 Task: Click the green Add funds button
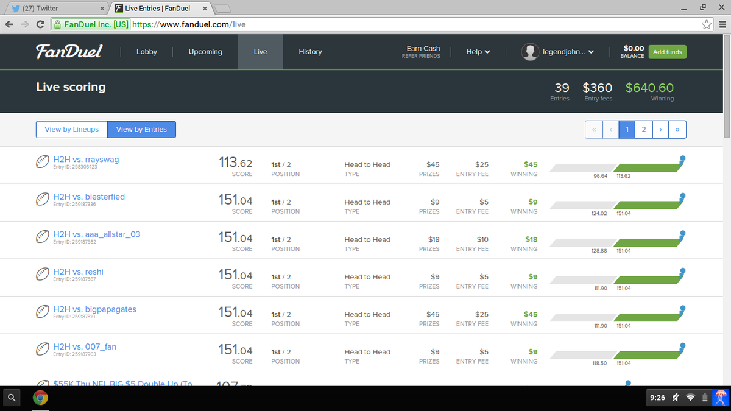click(667, 52)
